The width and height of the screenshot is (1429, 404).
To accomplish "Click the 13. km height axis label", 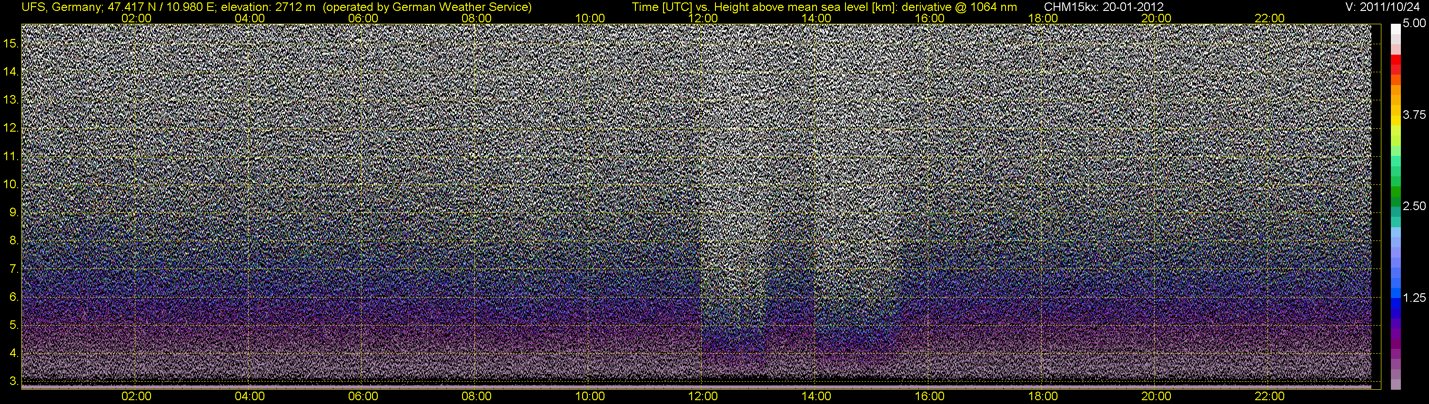I will (11, 100).
